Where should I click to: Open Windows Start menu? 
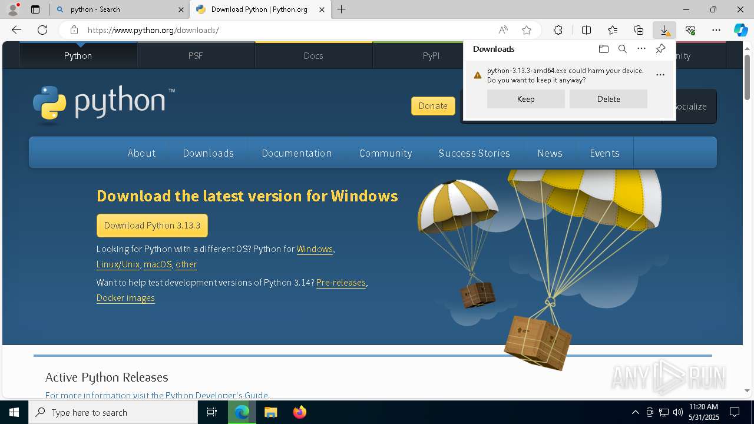click(14, 412)
